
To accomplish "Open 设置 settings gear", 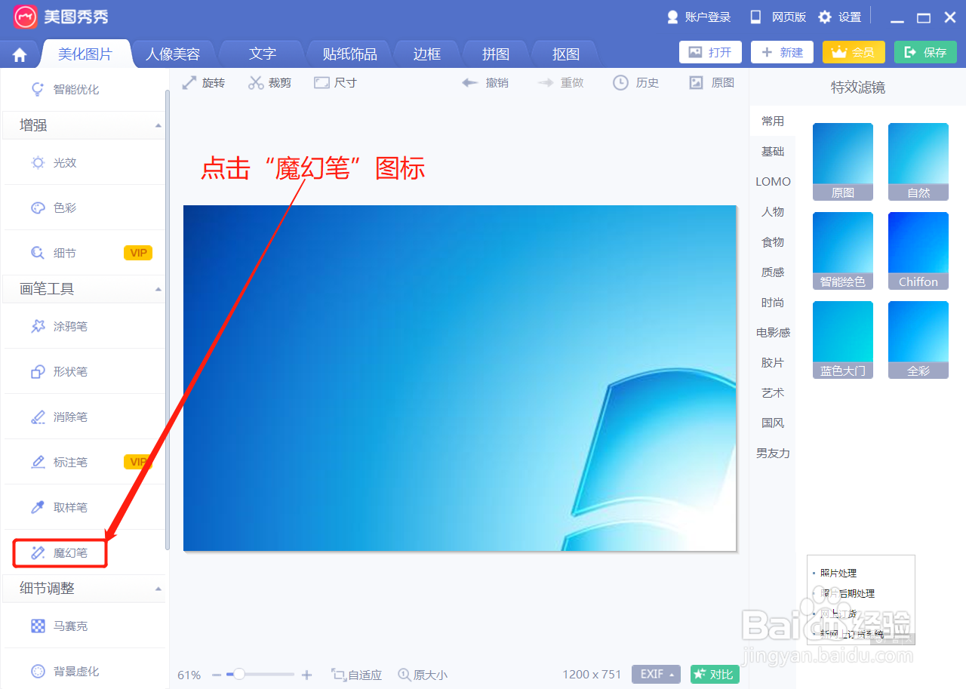I will [839, 17].
